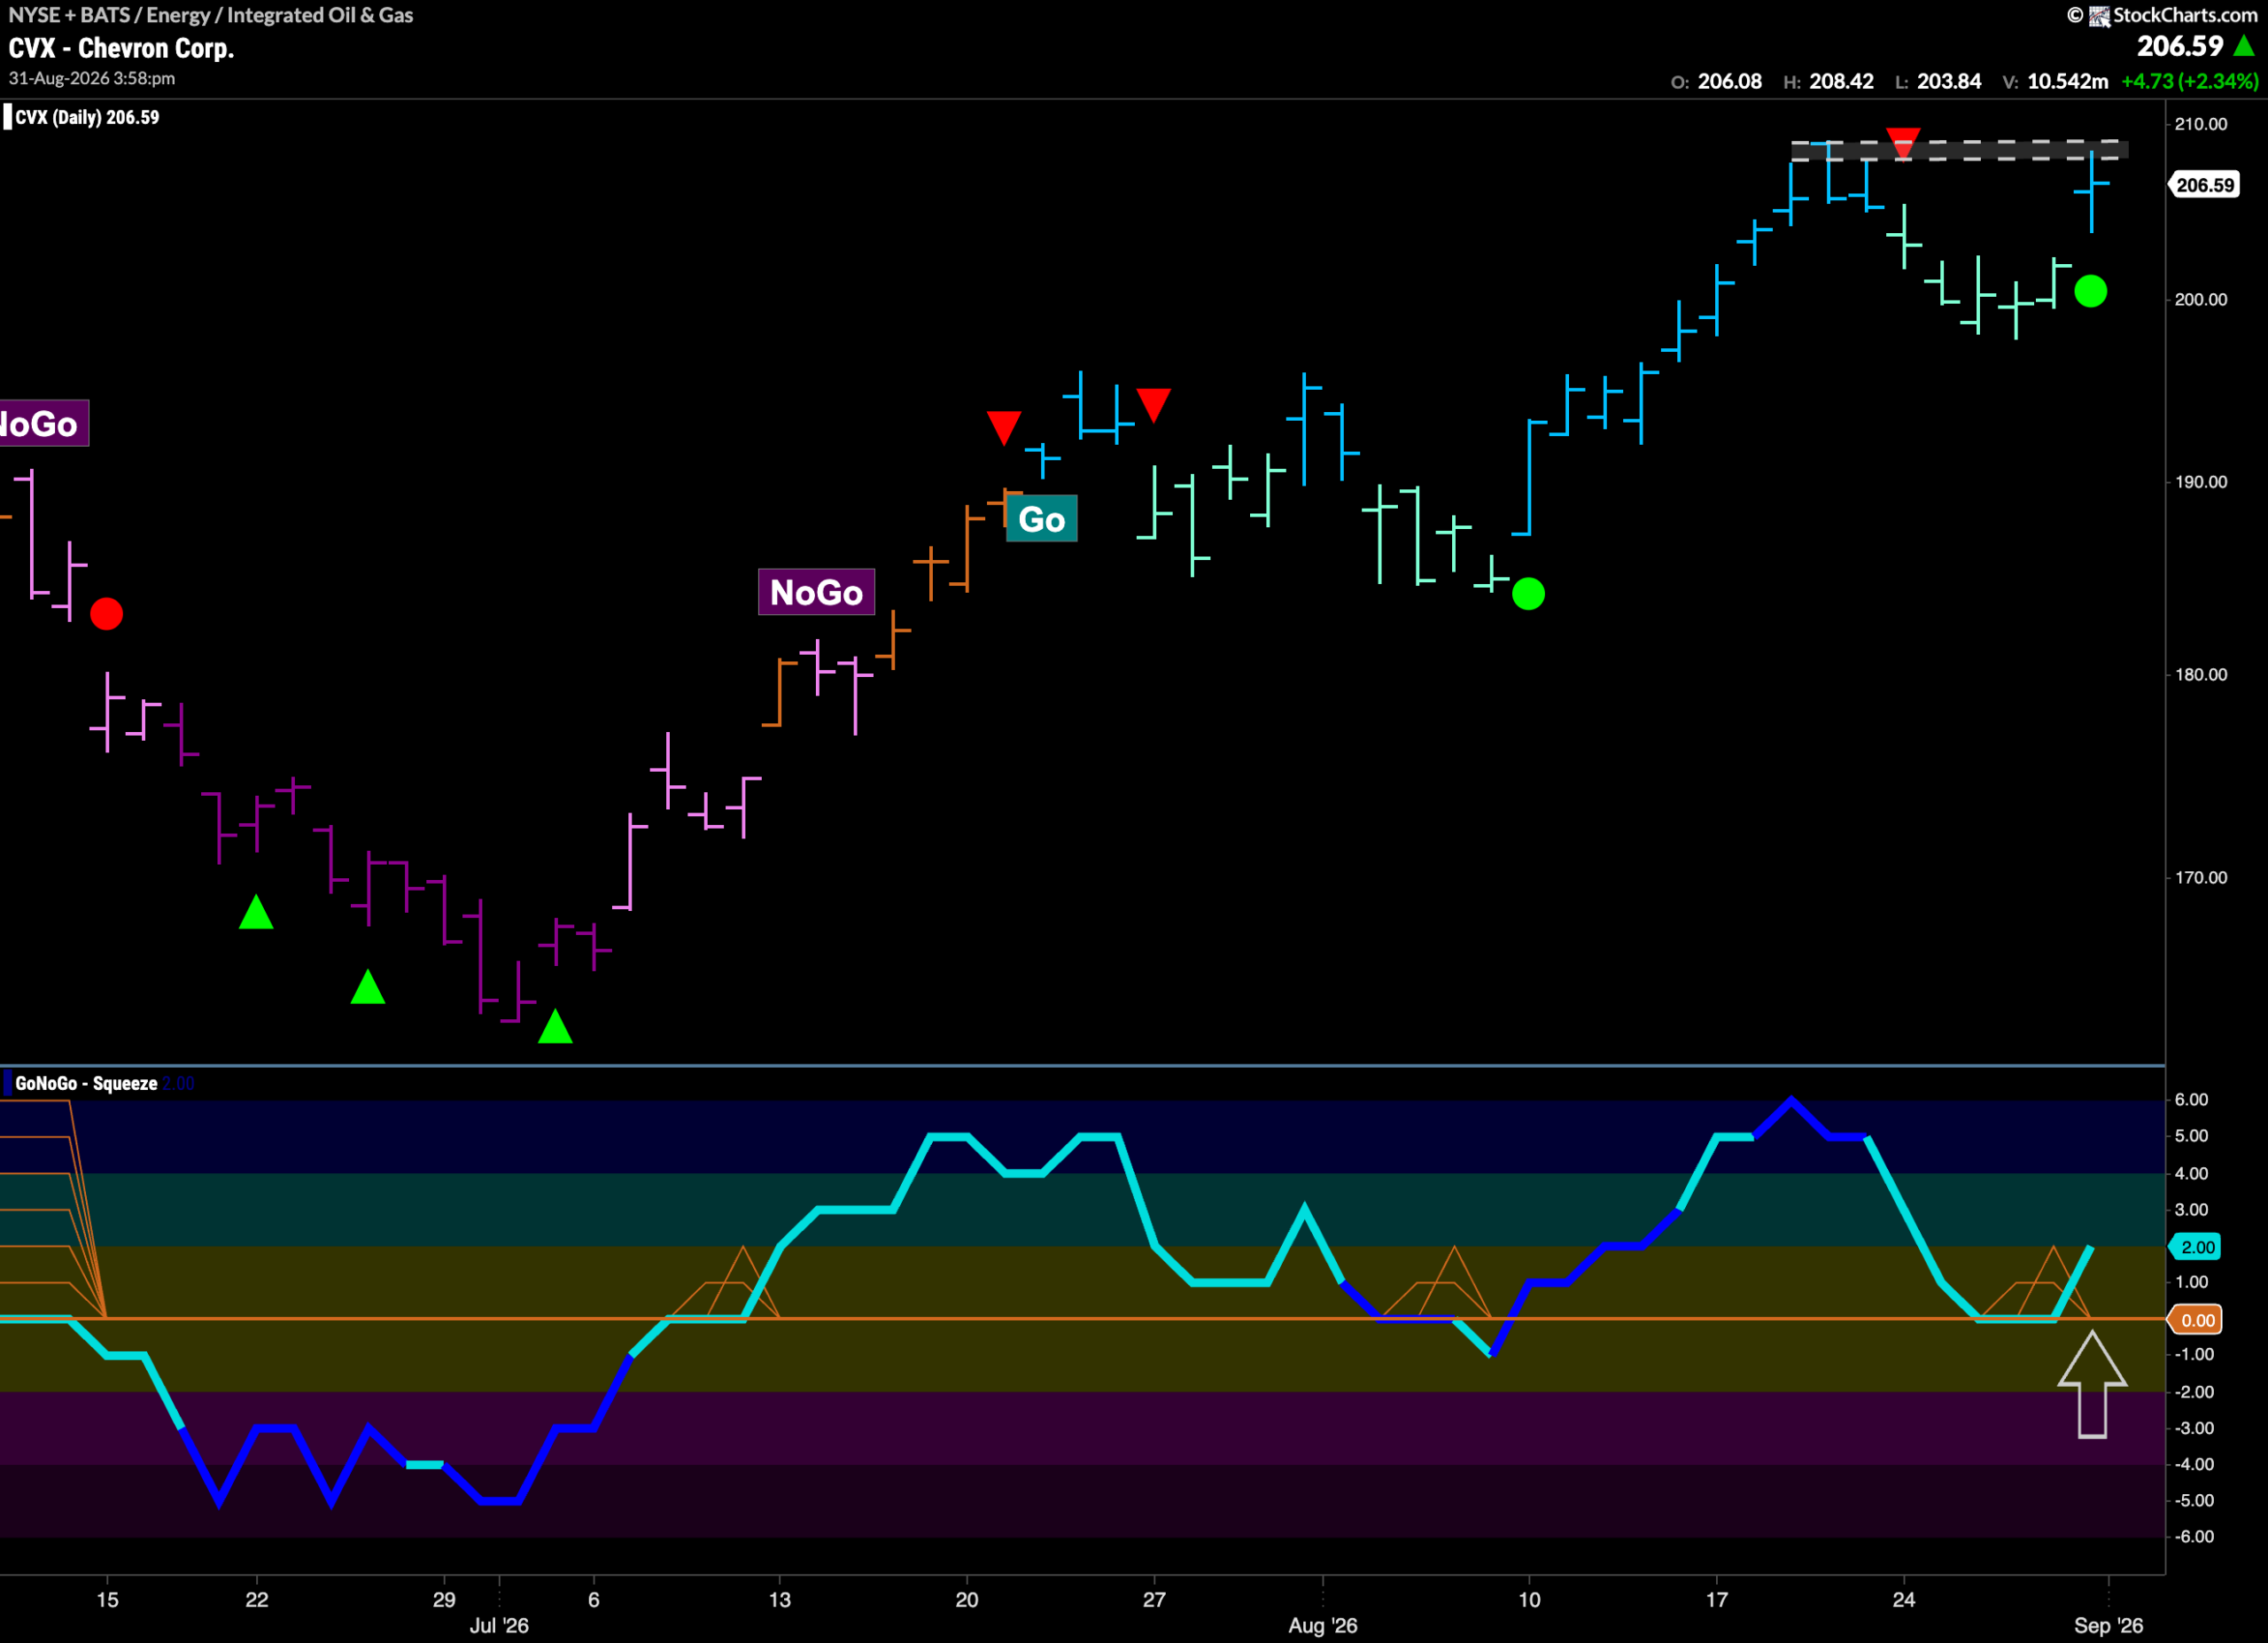
Task: Click the Jul '26 date axis label
Action: click(499, 1625)
